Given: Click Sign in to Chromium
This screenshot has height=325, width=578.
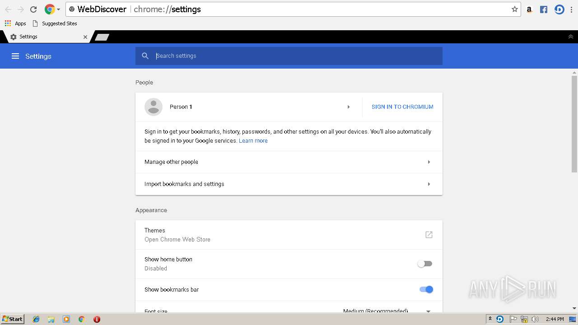Looking at the screenshot, I should 402,107.
